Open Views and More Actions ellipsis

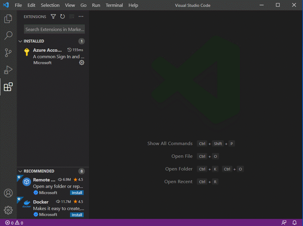click(x=81, y=17)
